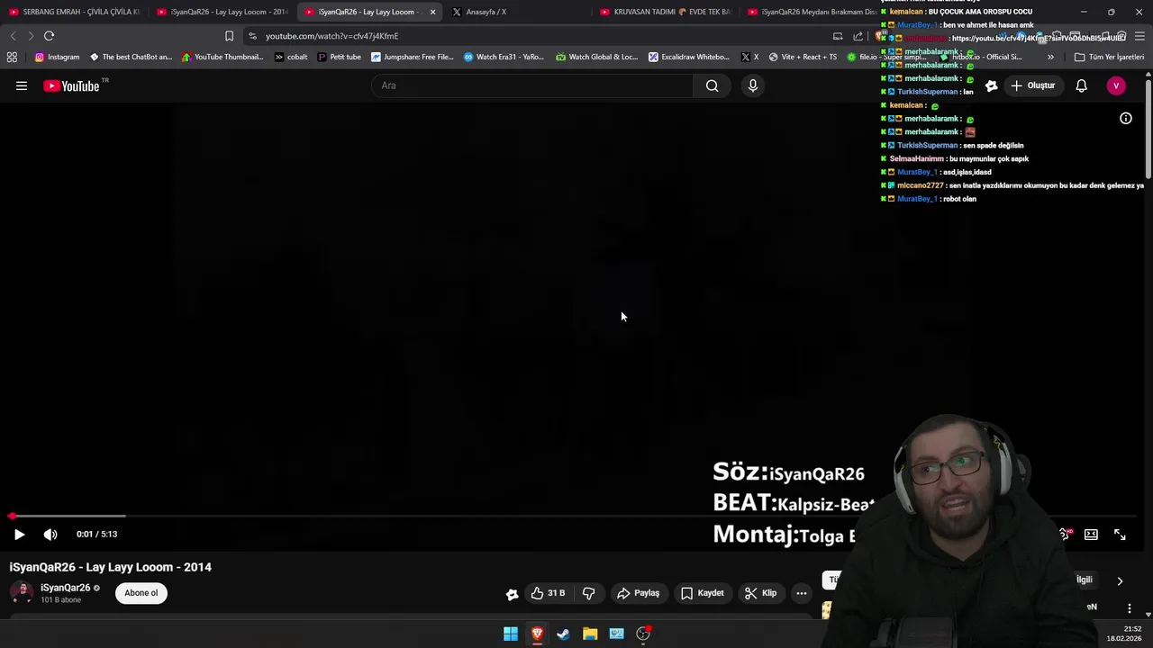Open video settings gear
The width and height of the screenshot is (1153, 648).
1064,534
